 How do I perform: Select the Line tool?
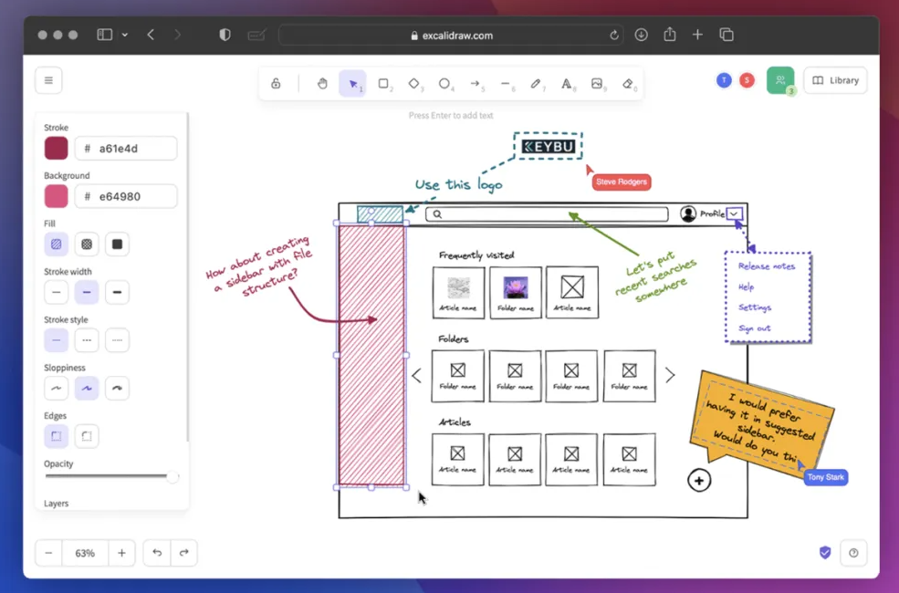tap(505, 84)
